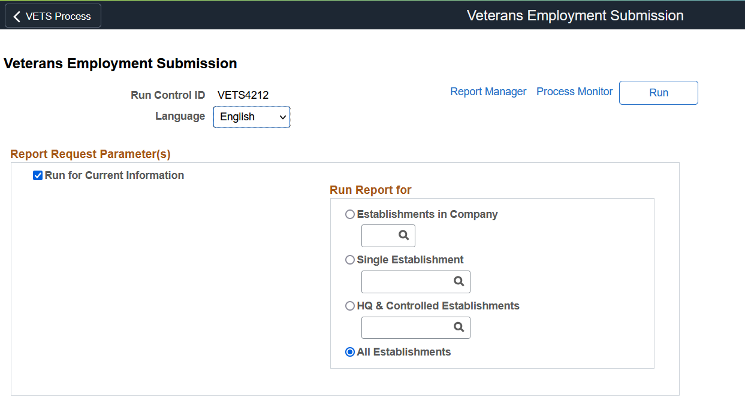745x407 pixels.
Task: Go to Process Monitor
Action: click(574, 92)
